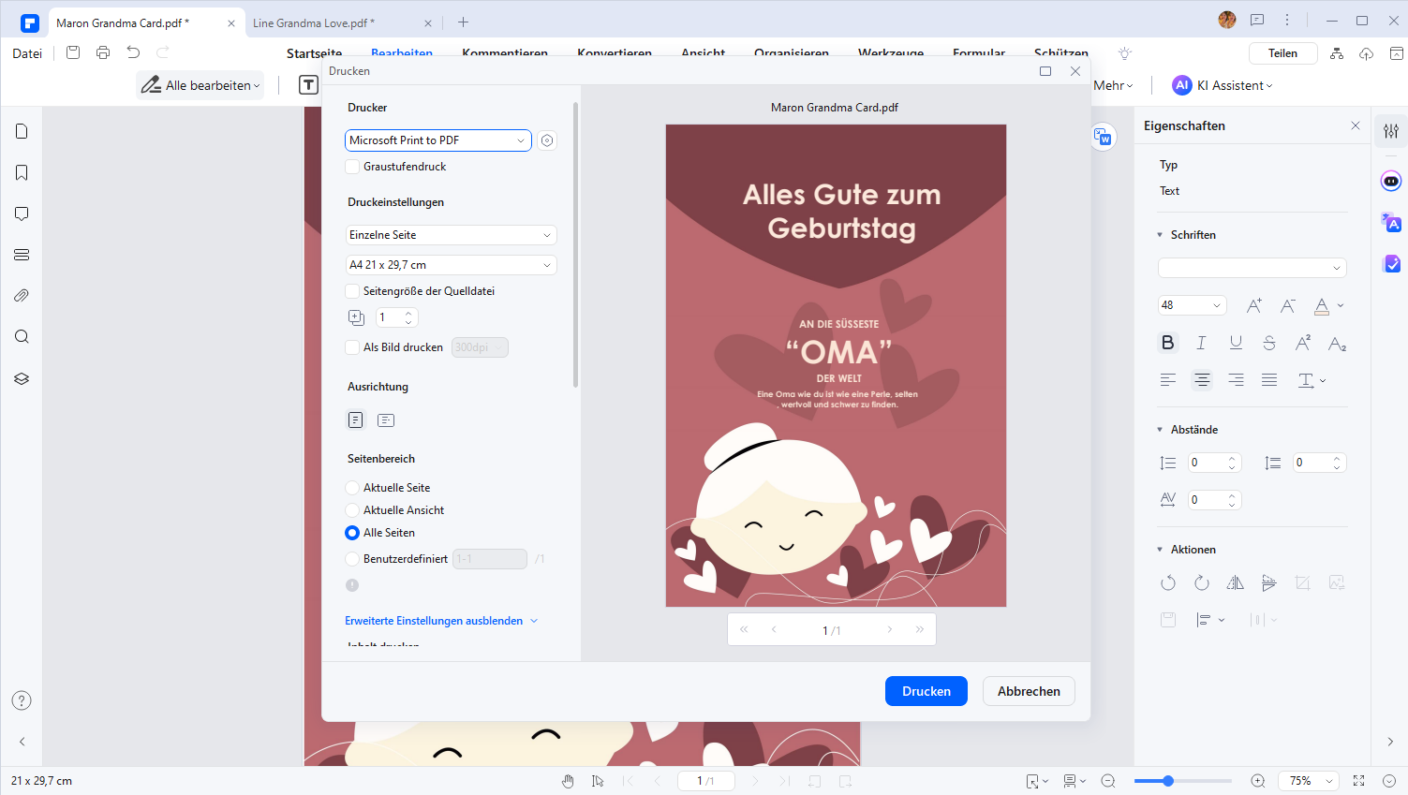Open the Datei menu
The width and height of the screenshot is (1408, 795).
(27, 53)
